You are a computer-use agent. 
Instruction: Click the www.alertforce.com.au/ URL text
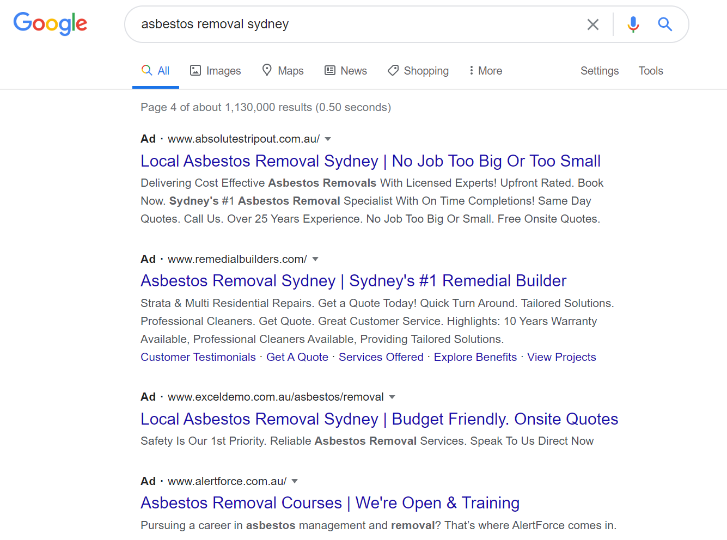227,481
